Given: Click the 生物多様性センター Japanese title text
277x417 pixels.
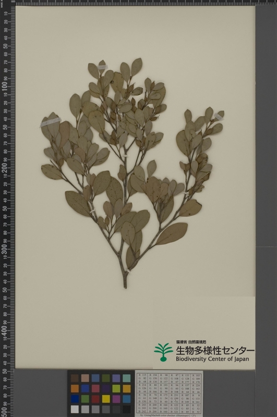Looking at the screenshot, I should click(215, 350).
